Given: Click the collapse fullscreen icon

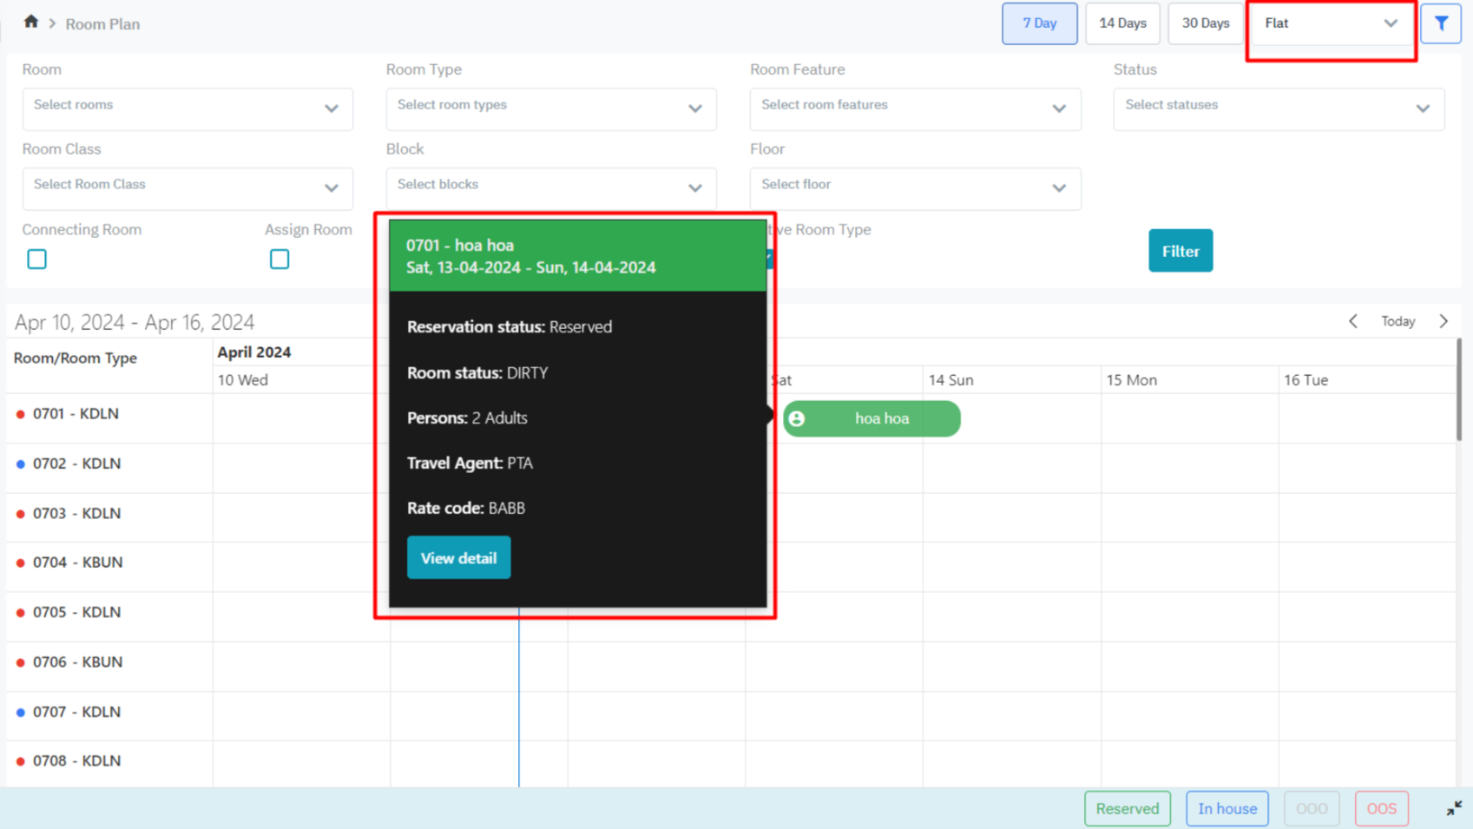Looking at the screenshot, I should [1454, 809].
